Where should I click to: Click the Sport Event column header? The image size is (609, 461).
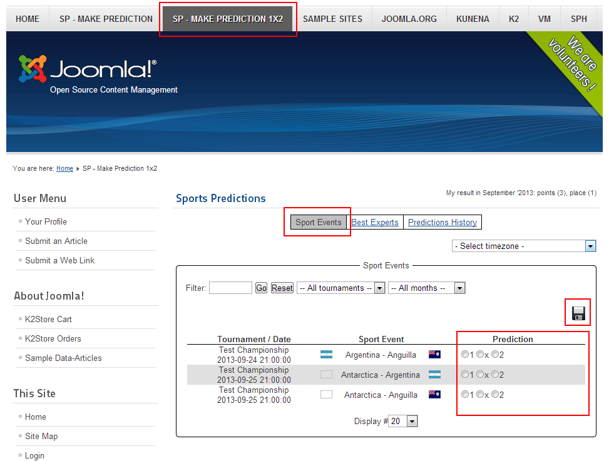point(381,339)
